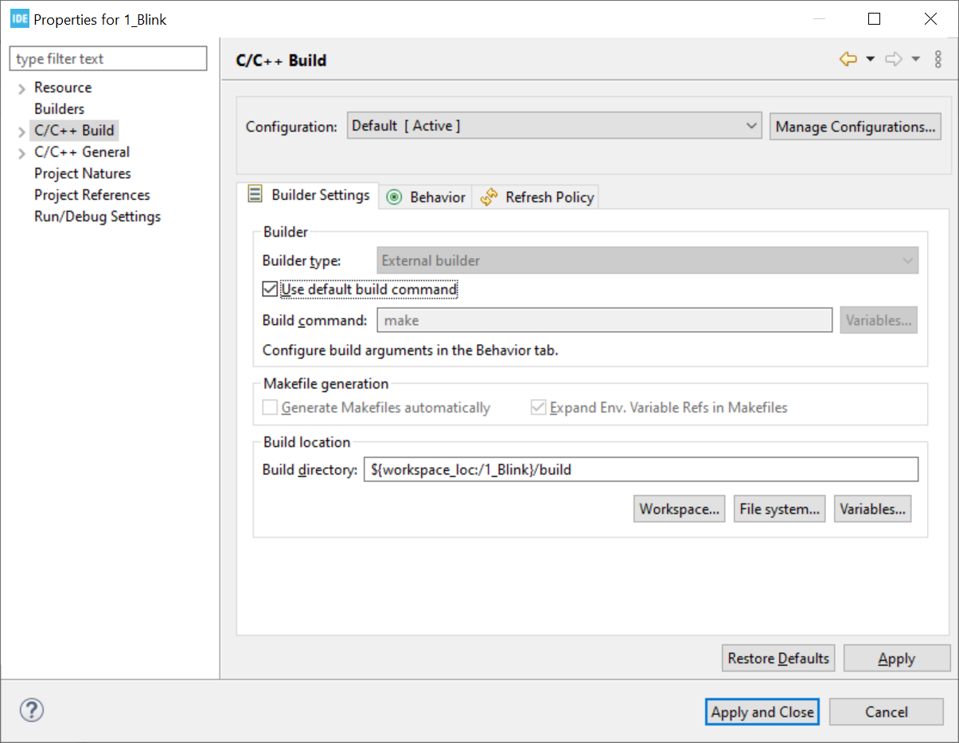
Task: Click the forward navigation arrow icon
Action: 894,60
